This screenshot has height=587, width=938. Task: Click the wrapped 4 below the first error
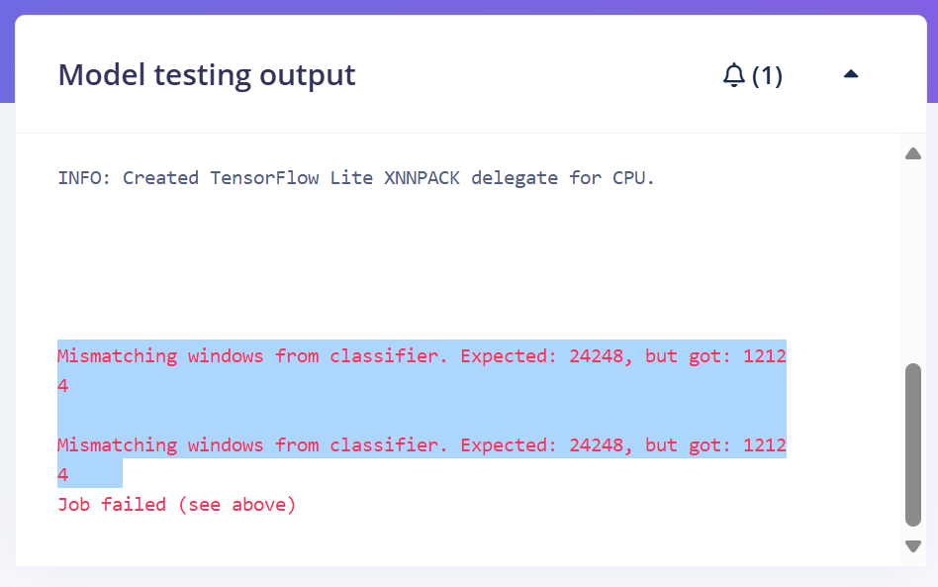tap(62, 386)
